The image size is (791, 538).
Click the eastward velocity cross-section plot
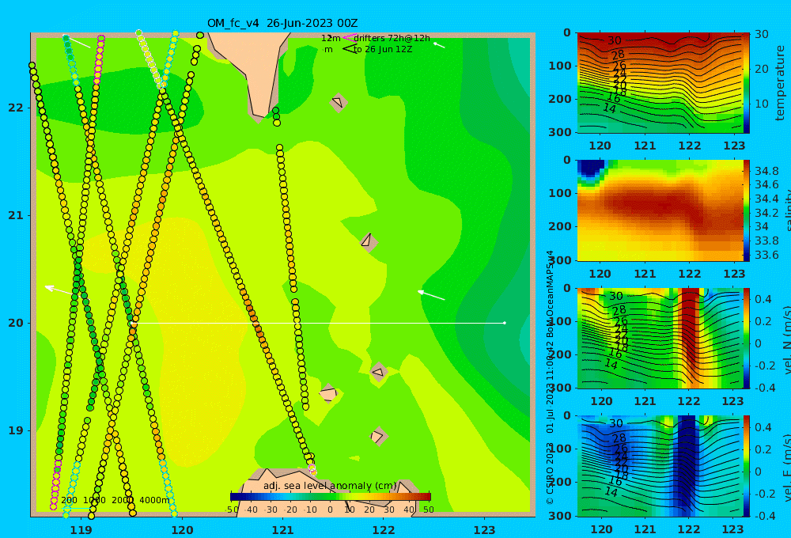coord(660,466)
